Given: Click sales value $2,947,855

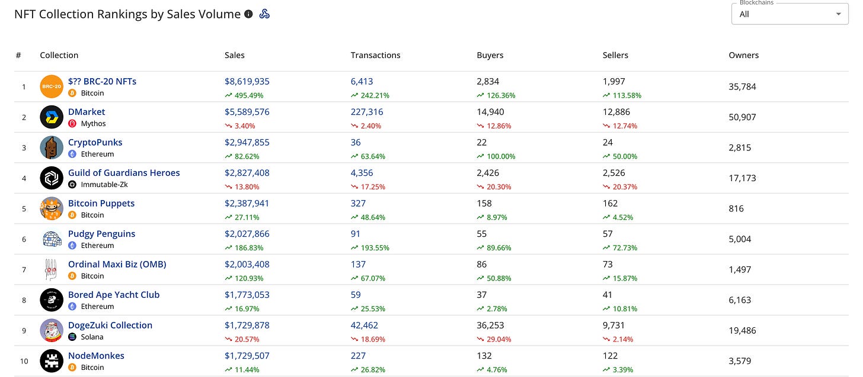Looking at the screenshot, I should (247, 142).
